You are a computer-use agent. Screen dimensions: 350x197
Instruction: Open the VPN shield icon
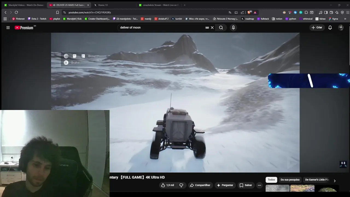coord(342,12)
